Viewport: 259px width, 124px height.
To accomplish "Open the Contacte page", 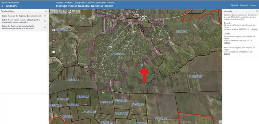I will (x=244, y=5).
